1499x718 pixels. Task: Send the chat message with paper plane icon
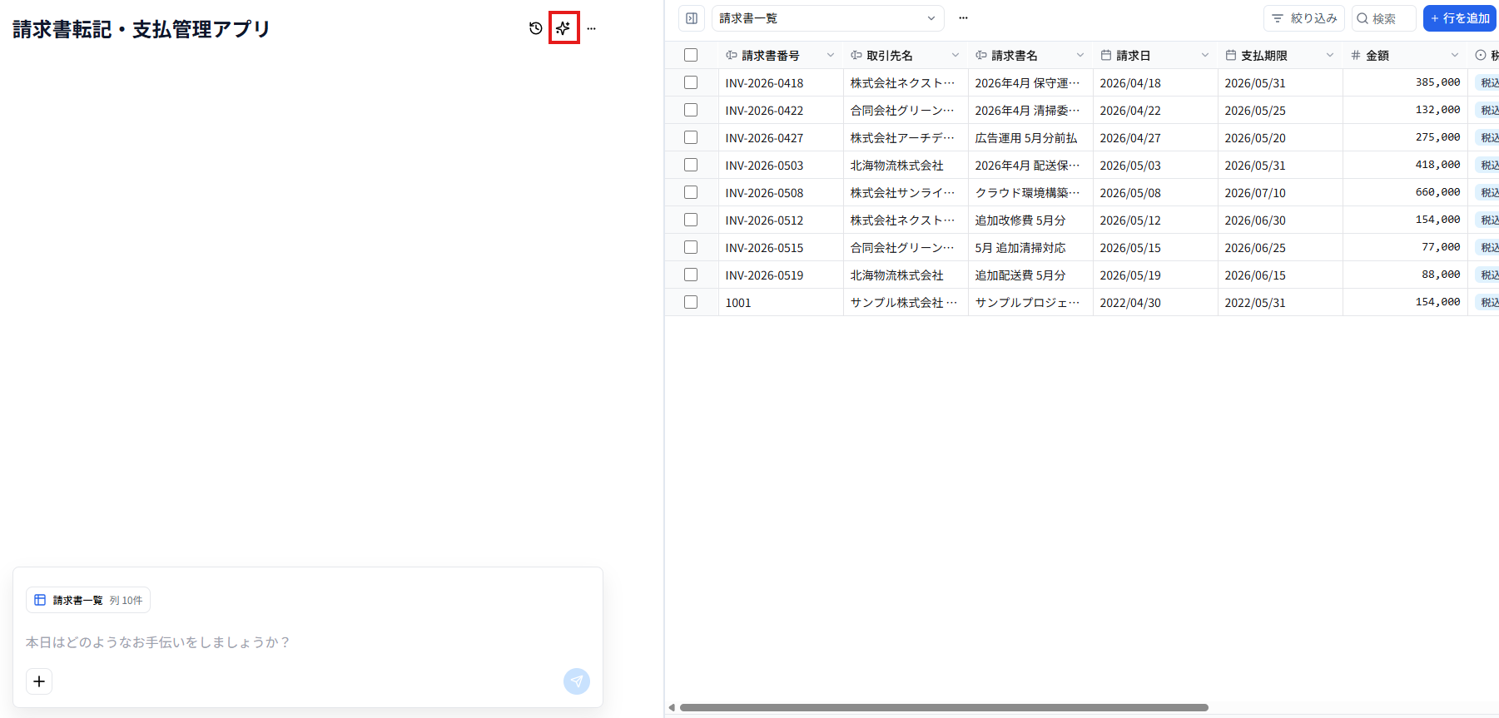577,681
